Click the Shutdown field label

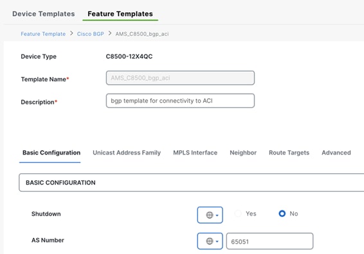[46, 214]
